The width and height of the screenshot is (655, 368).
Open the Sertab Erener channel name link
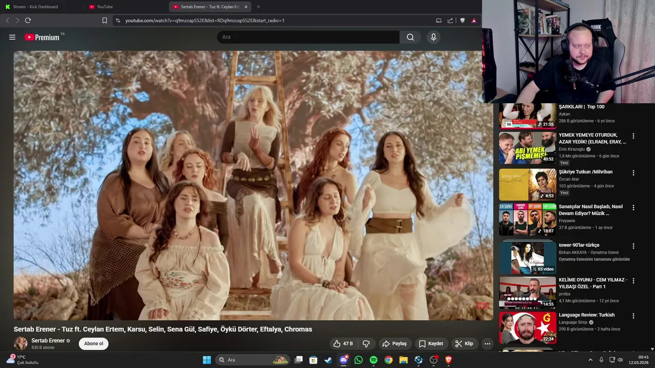click(x=48, y=340)
